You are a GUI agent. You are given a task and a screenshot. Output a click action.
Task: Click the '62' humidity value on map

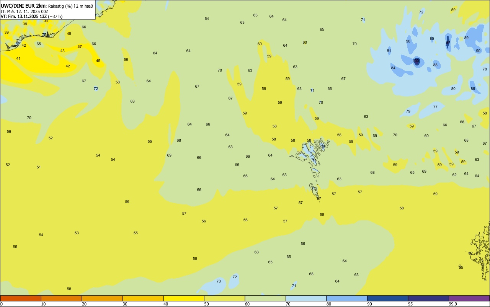[x=454, y=175]
